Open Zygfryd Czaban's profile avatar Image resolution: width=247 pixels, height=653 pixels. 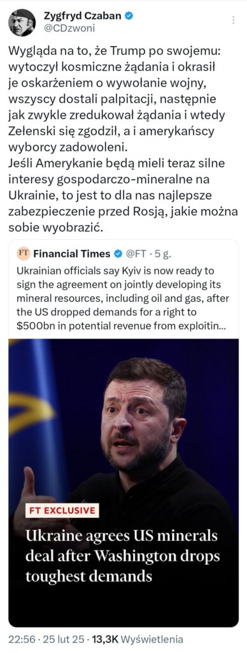pos(22,22)
